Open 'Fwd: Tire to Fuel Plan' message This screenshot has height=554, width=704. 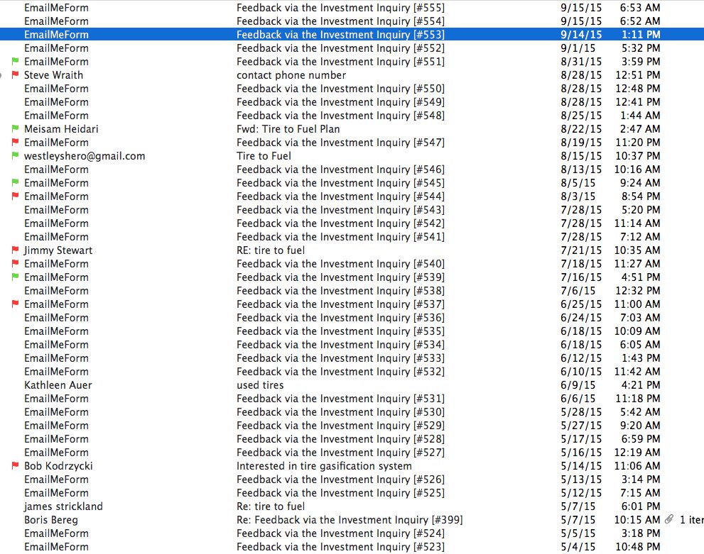pos(288,129)
